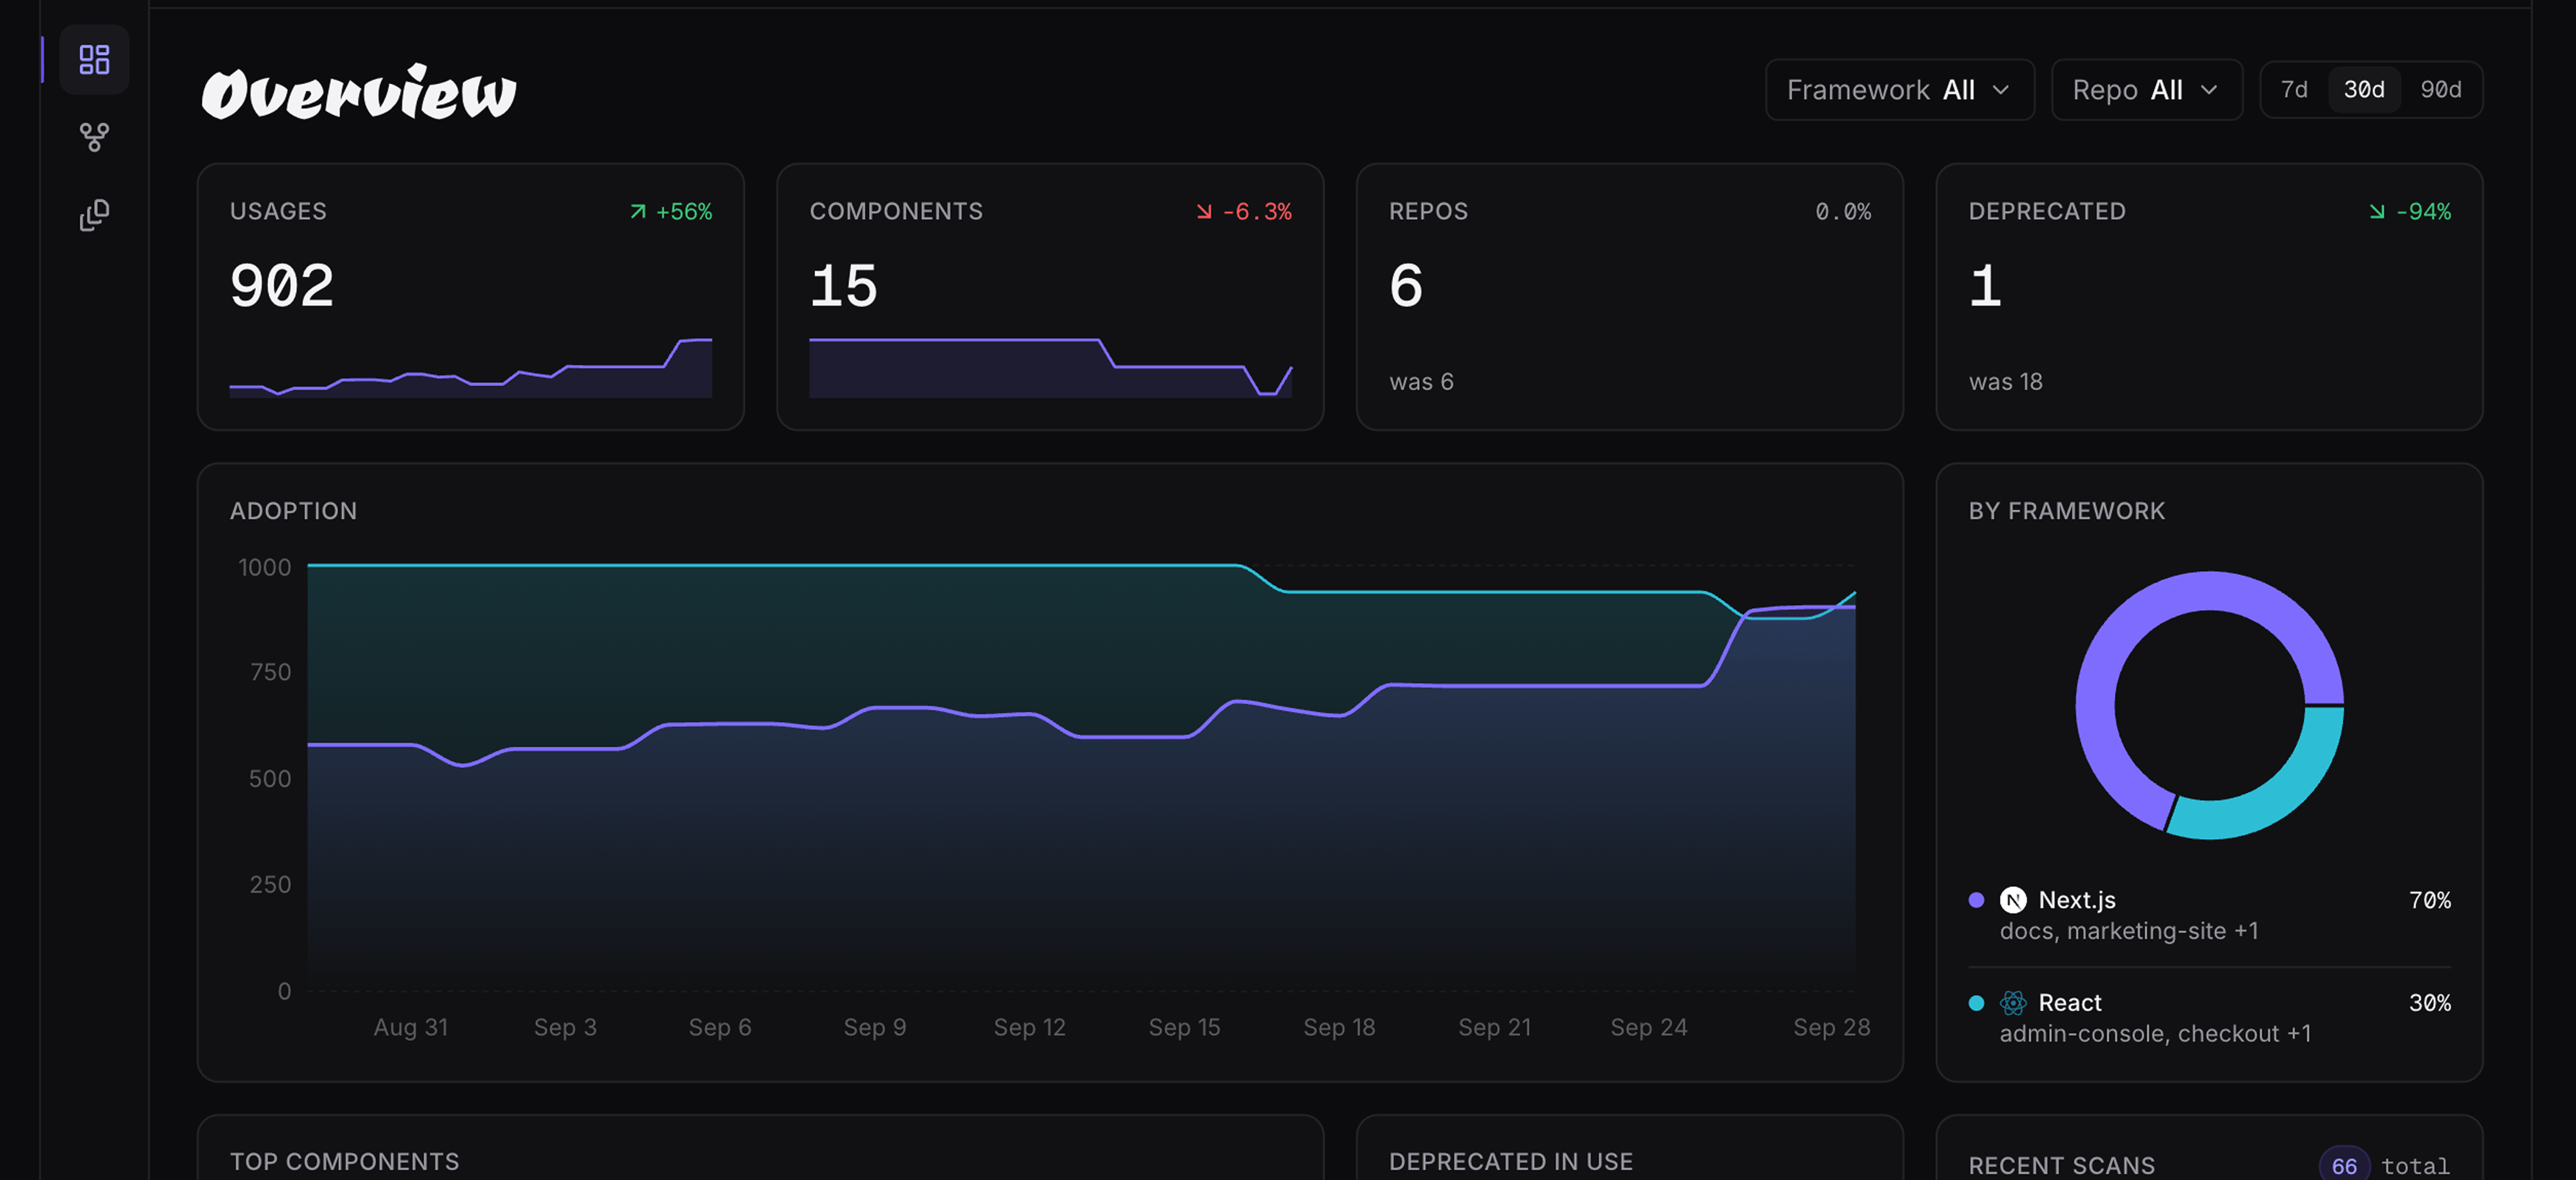The height and width of the screenshot is (1180, 2576).
Task: Click 'admin-console, checkout +1' repo list text
Action: [x=2155, y=1033]
